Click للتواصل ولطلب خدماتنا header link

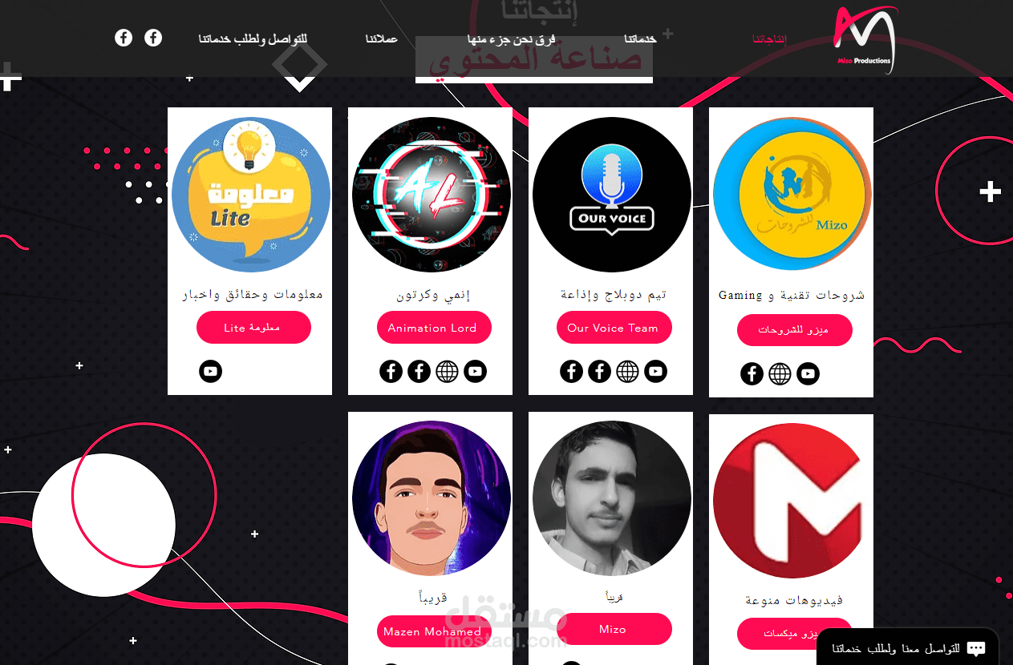click(253, 39)
